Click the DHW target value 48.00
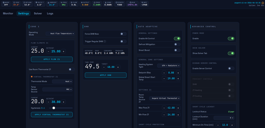Viewport: 265px width, 128px height. [x=111, y=67]
